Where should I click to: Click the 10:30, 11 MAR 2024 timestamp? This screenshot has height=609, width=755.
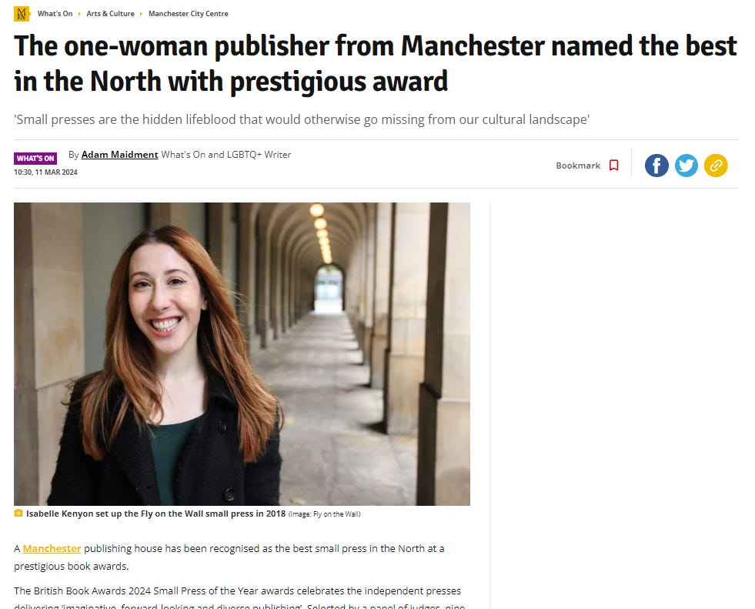[x=45, y=172]
